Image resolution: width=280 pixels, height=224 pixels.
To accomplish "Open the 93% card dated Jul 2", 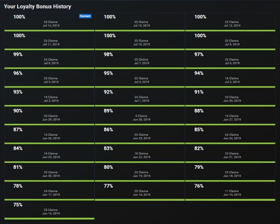I will click(49, 97).
